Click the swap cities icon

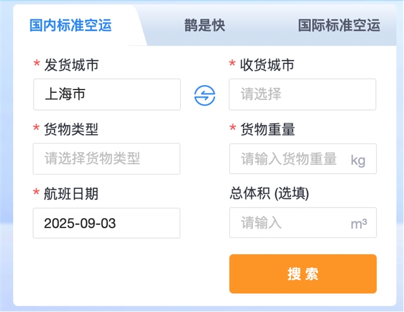(204, 95)
